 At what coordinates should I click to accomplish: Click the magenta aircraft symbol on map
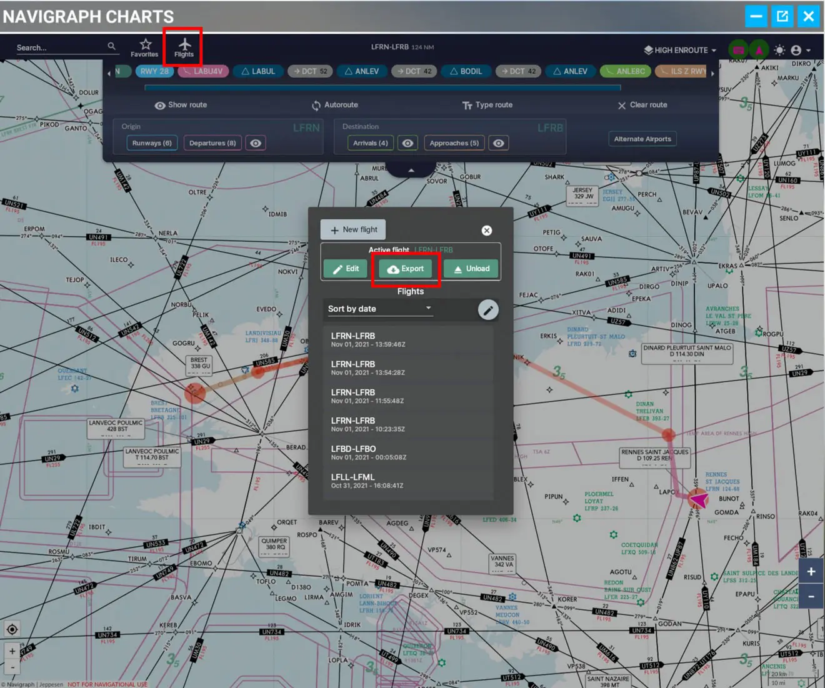click(x=700, y=499)
